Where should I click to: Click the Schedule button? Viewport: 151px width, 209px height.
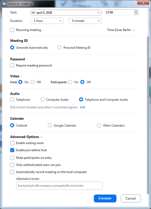[x=105, y=199]
